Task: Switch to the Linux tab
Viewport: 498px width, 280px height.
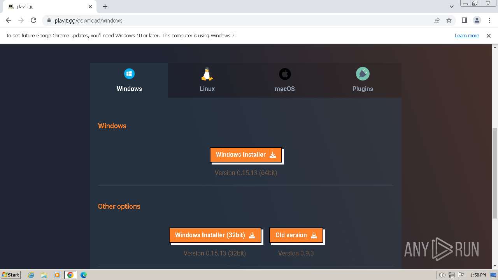Action: pos(207,80)
